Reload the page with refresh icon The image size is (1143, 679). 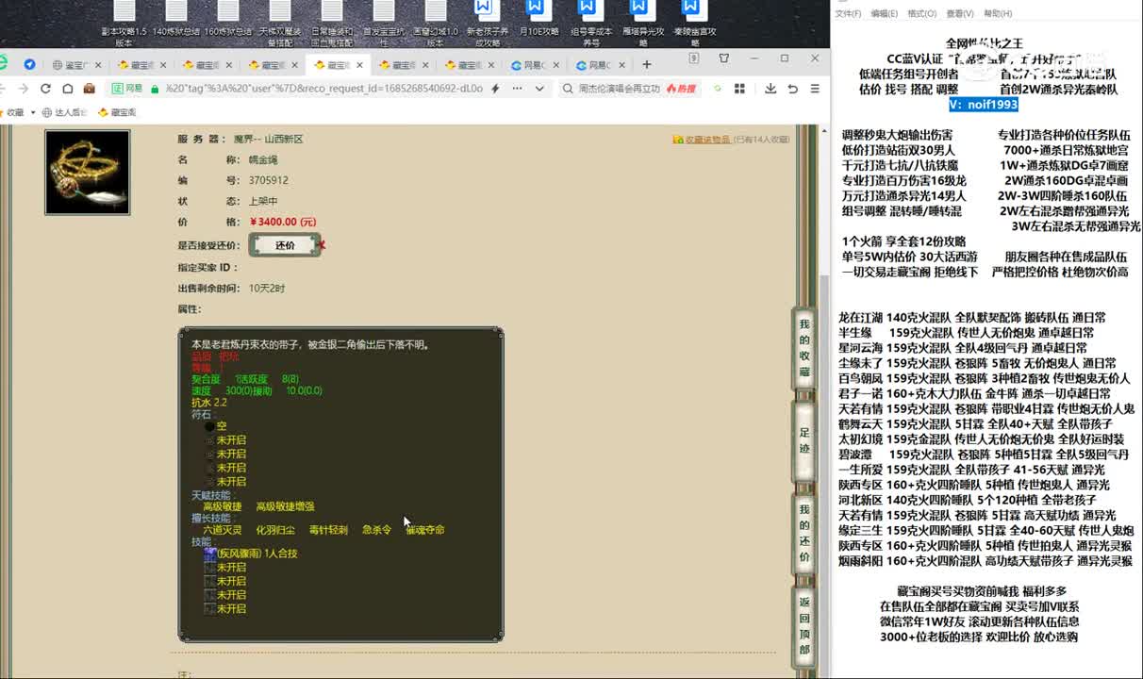click(x=45, y=89)
